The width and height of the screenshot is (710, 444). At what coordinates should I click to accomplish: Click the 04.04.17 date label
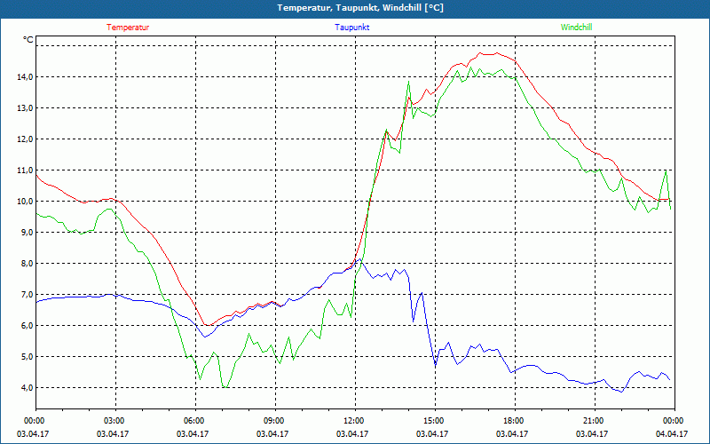click(672, 433)
